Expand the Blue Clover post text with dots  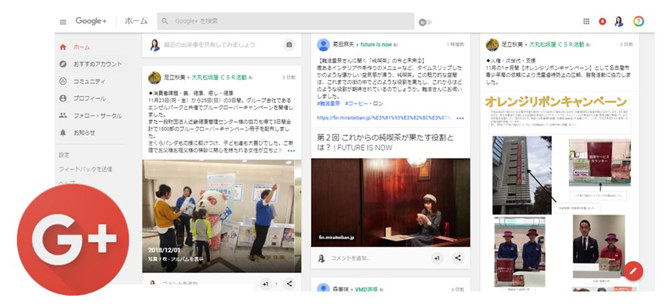pos(292,151)
